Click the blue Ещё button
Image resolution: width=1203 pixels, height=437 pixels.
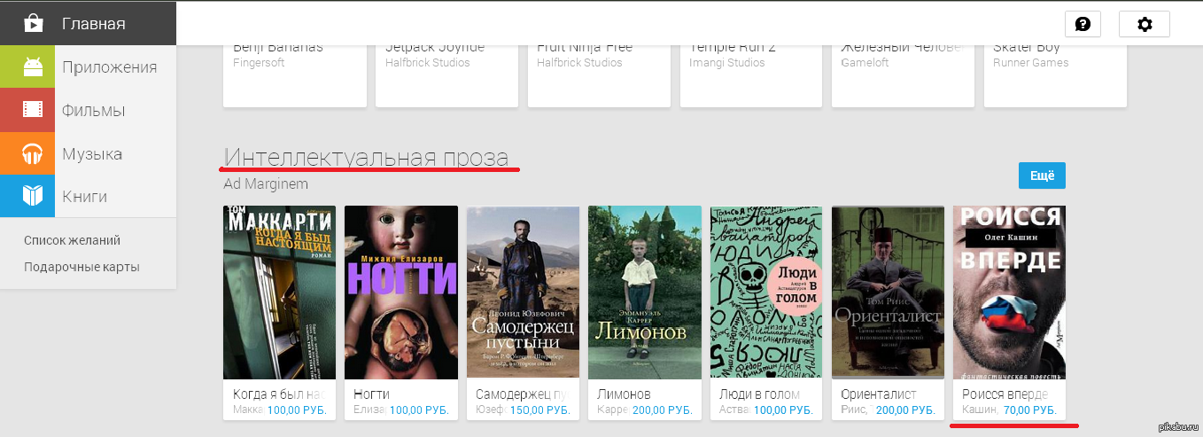pos(1042,176)
